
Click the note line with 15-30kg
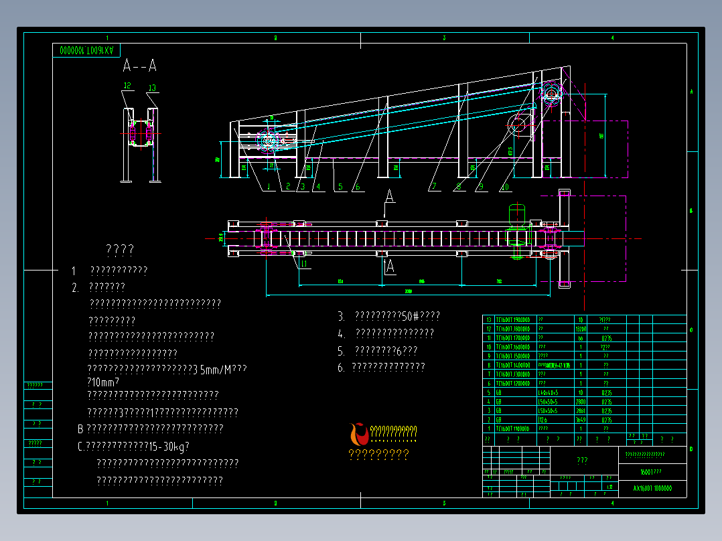(133, 446)
